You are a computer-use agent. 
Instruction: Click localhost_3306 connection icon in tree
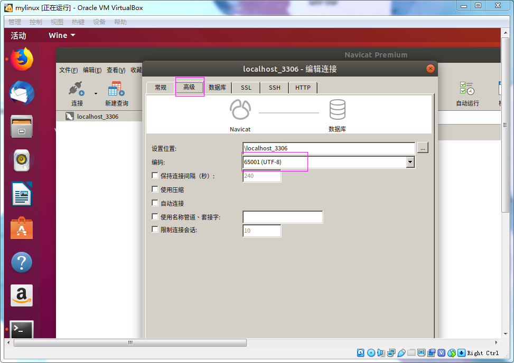(x=70, y=117)
